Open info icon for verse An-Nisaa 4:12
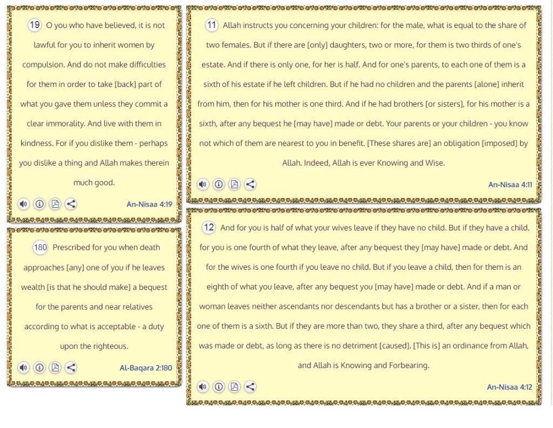 (x=218, y=386)
